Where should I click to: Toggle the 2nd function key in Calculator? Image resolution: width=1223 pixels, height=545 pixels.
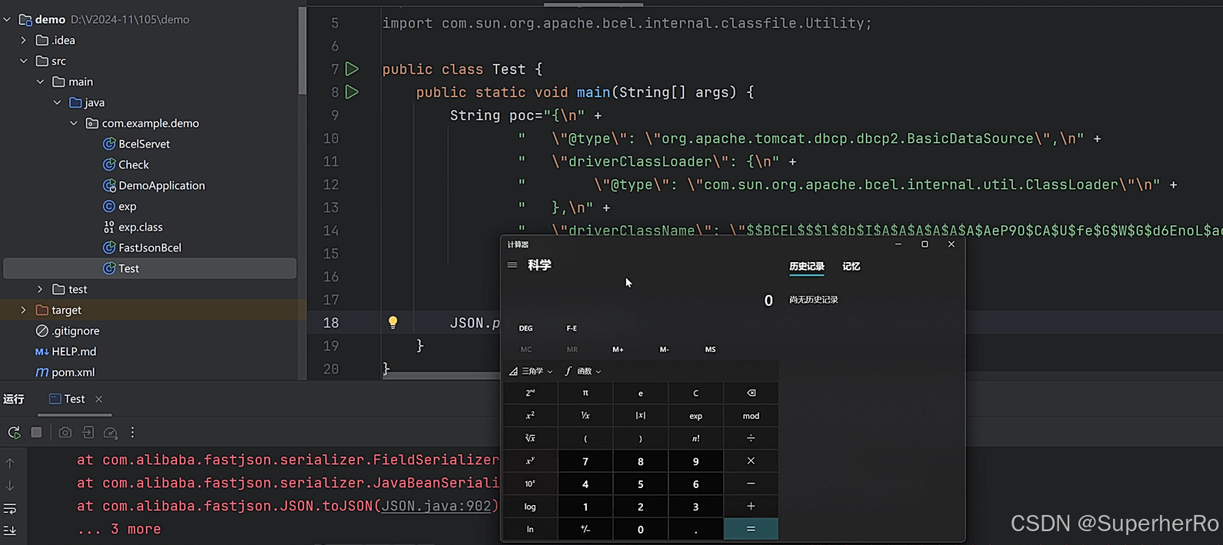531,393
